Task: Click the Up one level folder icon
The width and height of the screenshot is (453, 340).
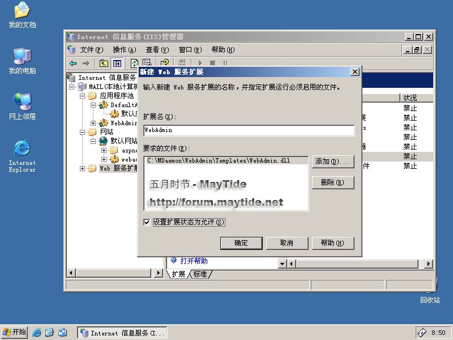Action: pos(104,63)
